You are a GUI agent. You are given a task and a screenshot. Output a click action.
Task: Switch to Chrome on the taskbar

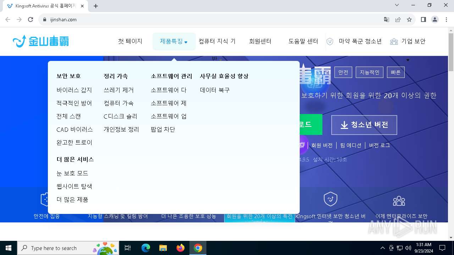point(198,248)
